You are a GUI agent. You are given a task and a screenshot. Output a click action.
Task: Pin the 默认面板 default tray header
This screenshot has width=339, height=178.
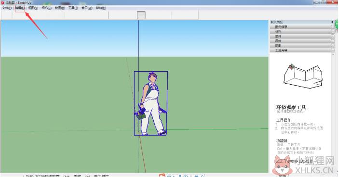click(x=332, y=22)
